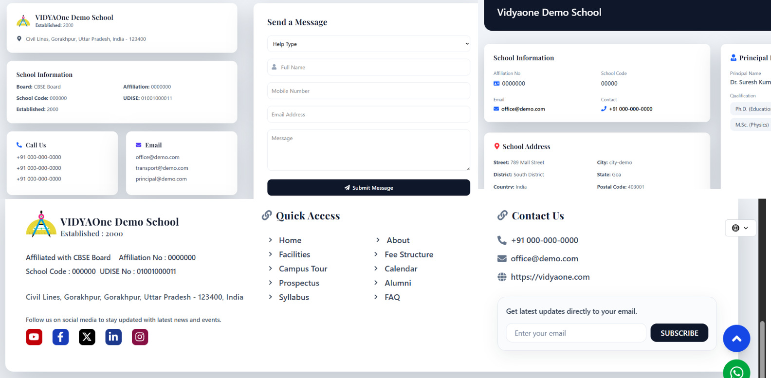
Task: Click the Message text area
Action: [x=368, y=150]
